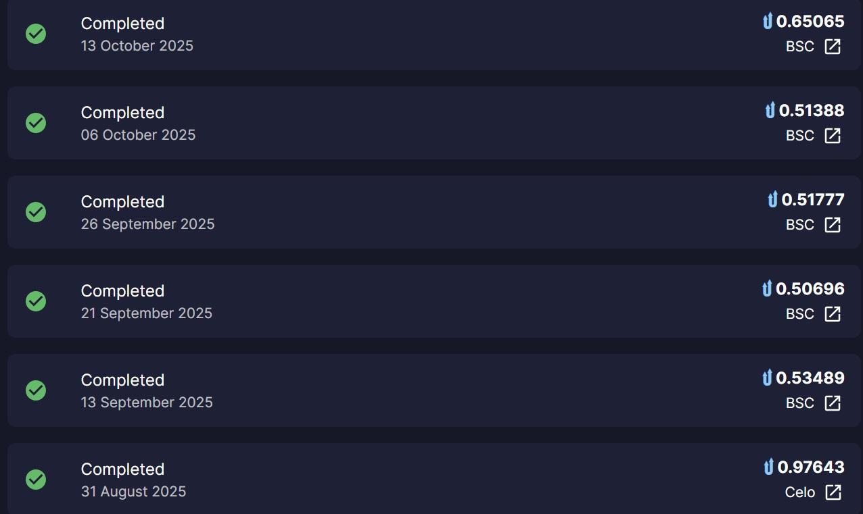
Task: Click the 0.51388 amount
Action: click(812, 110)
